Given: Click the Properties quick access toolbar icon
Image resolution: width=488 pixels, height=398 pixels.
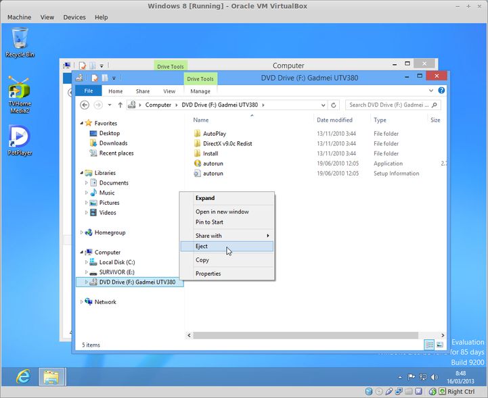Looking at the screenshot, I should point(94,78).
